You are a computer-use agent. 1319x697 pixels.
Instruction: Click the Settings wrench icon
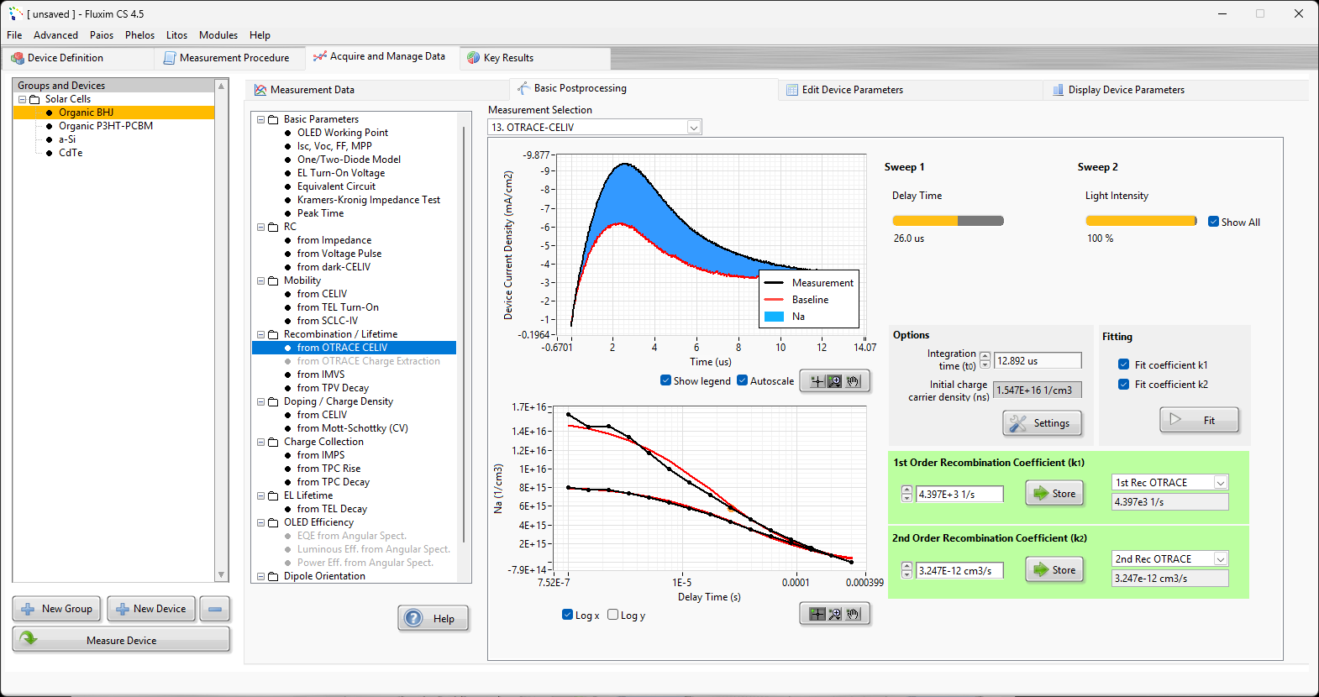[1018, 423]
